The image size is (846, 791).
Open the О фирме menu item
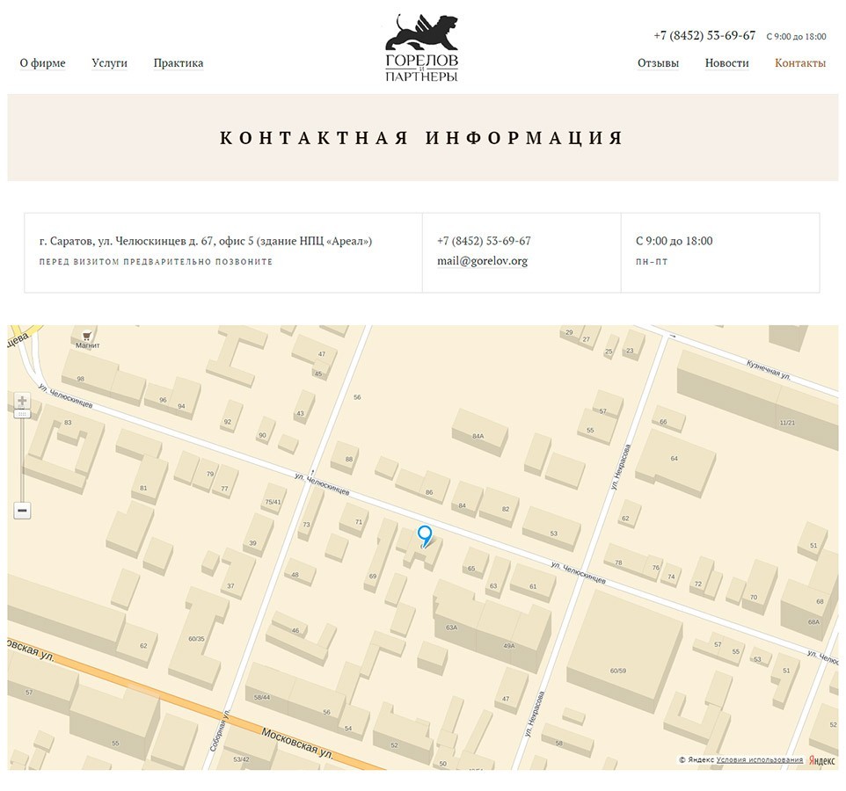coord(42,63)
